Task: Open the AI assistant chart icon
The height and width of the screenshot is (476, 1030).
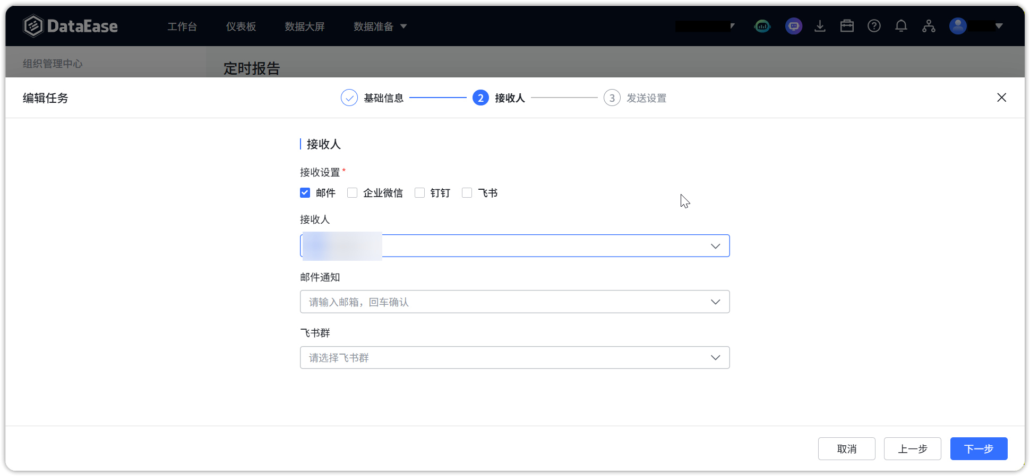Action: (762, 26)
